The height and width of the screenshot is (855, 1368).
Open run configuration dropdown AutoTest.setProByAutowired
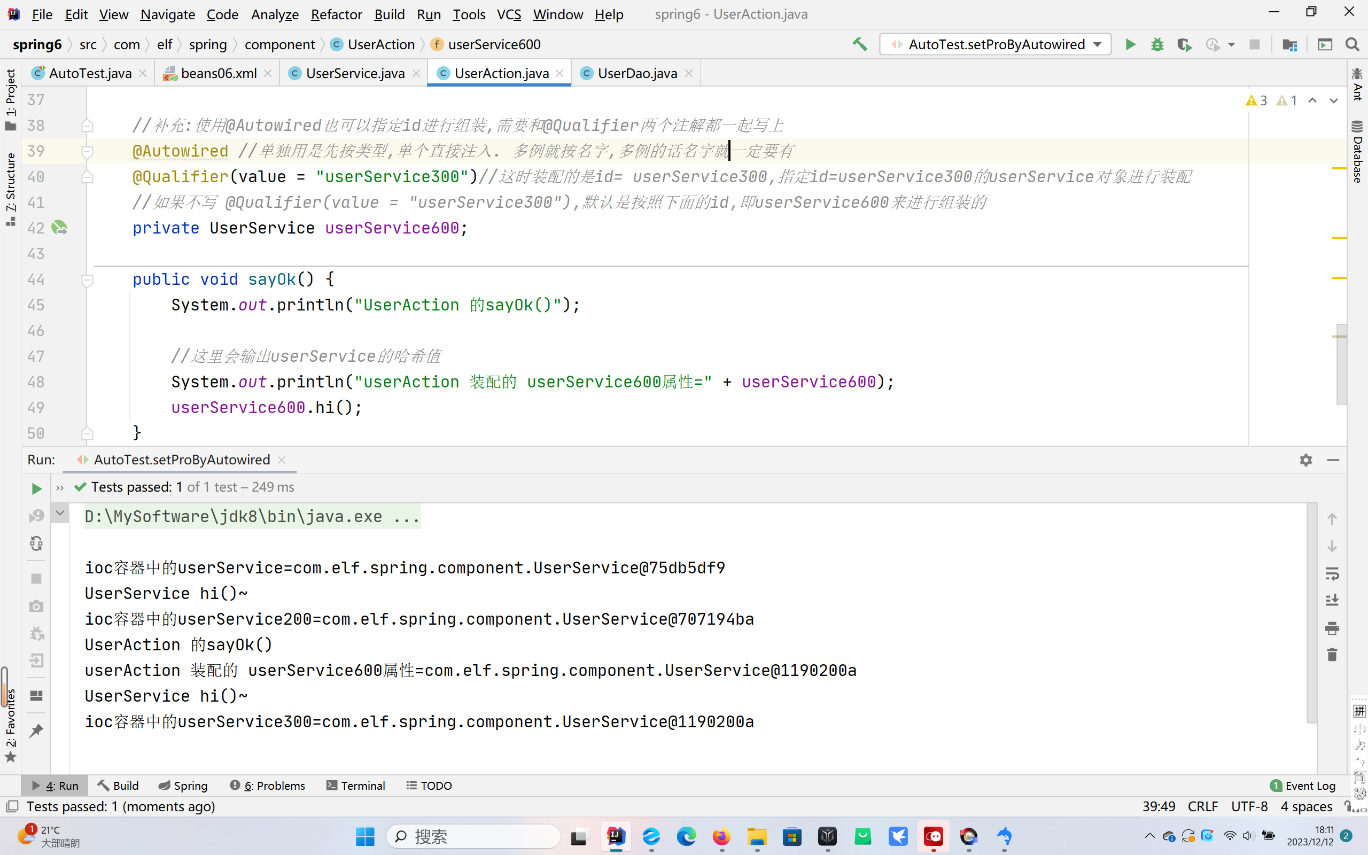point(995,44)
